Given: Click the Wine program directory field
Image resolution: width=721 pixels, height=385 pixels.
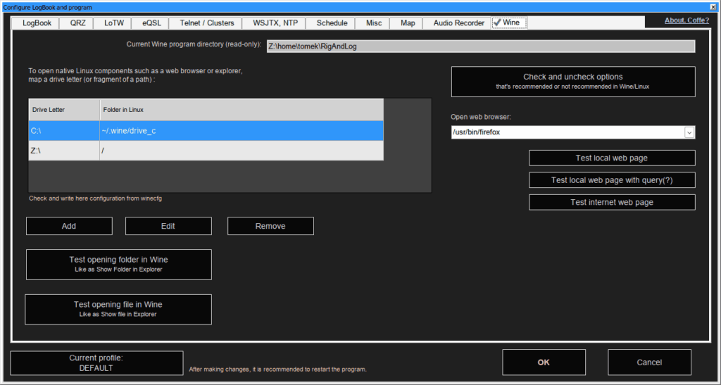Looking at the screenshot, I should pyautogui.click(x=481, y=46).
